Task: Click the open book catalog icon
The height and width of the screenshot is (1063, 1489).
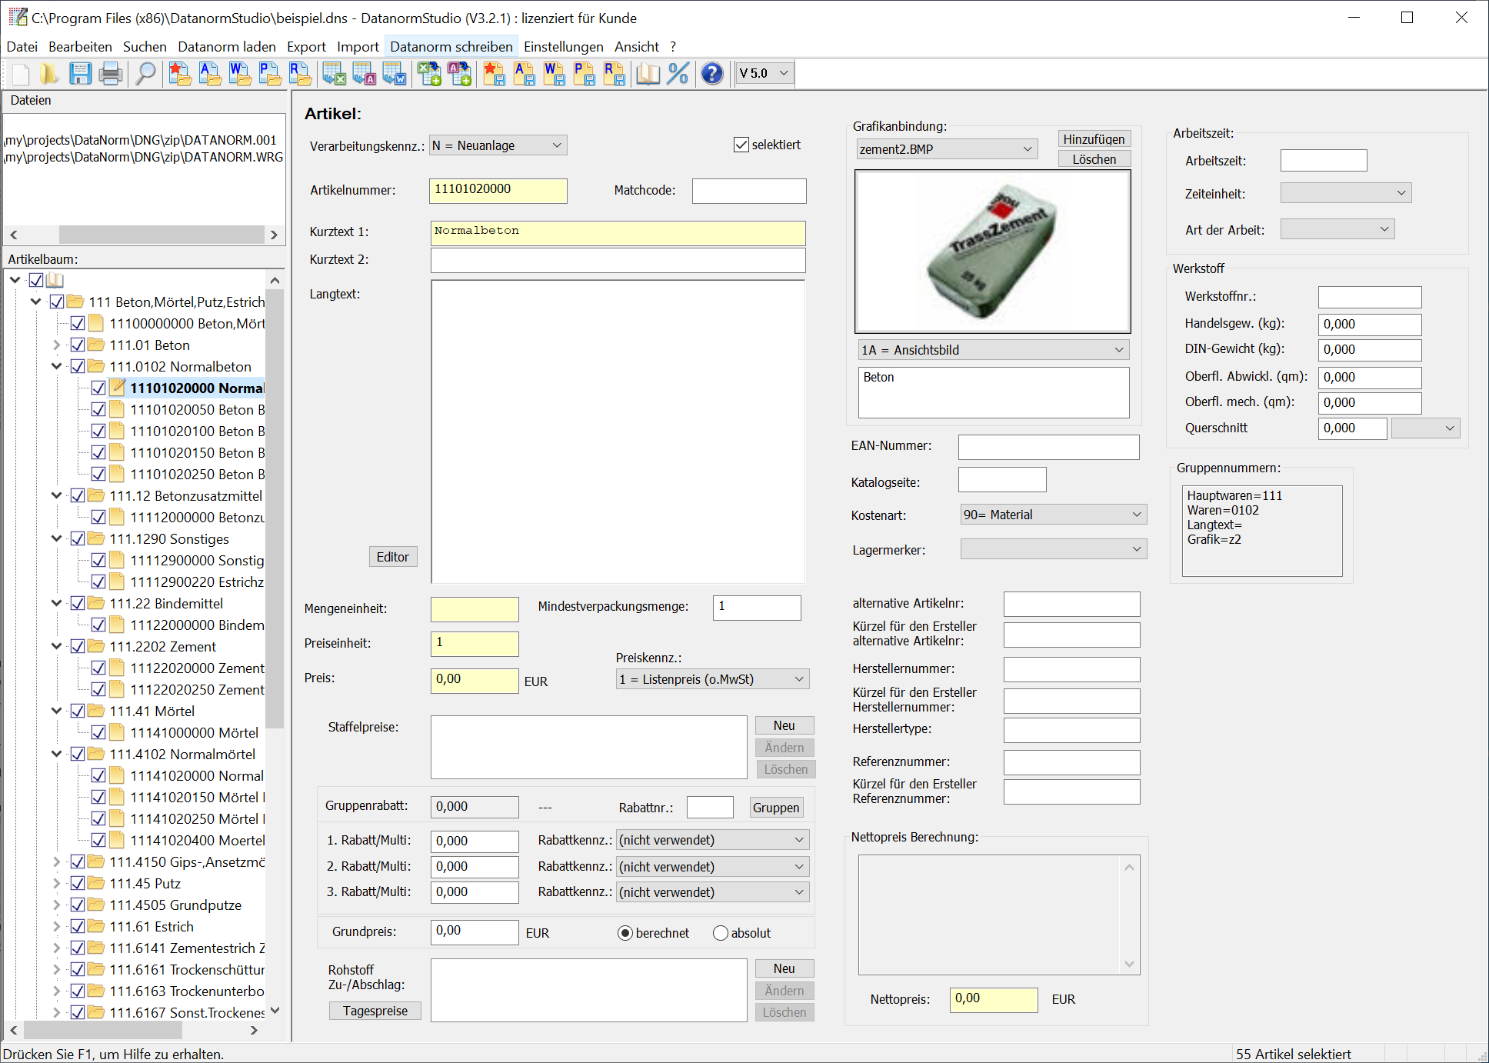Action: (x=648, y=74)
